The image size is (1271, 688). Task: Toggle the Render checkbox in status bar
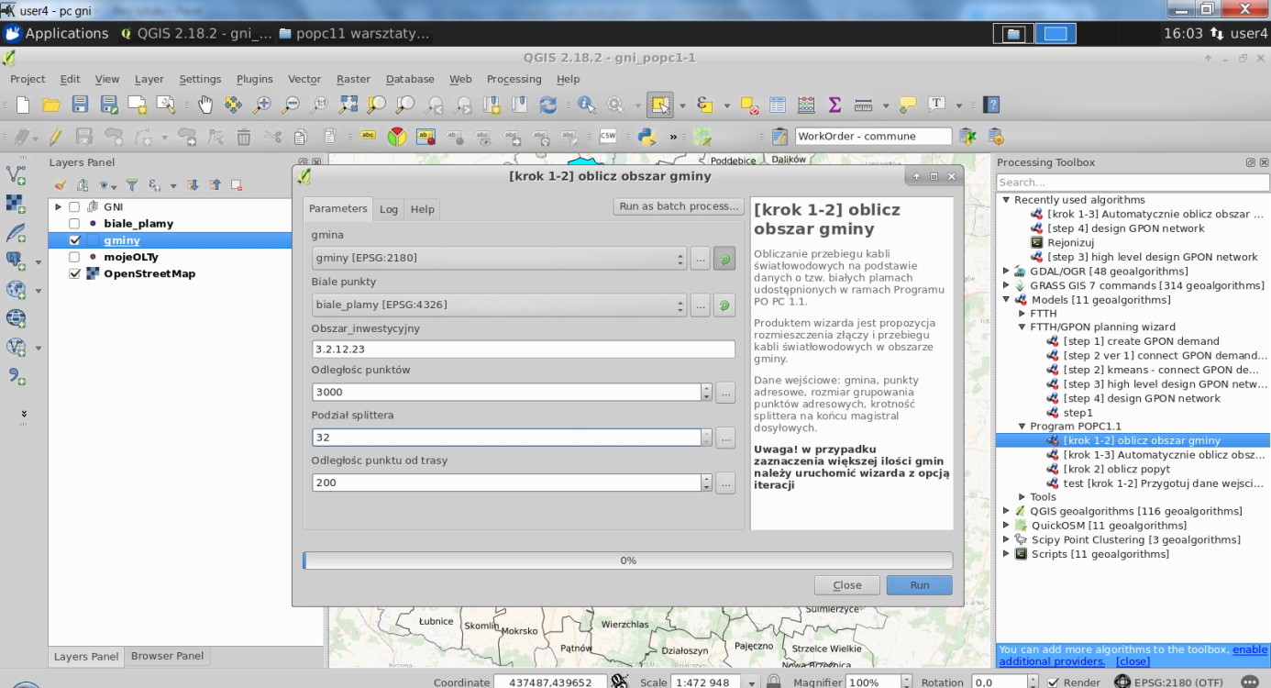(1053, 682)
